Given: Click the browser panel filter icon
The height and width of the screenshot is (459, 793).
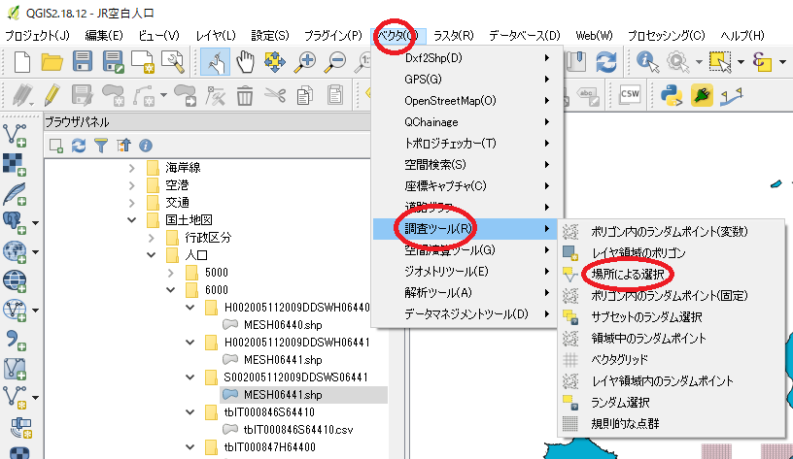Looking at the screenshot, I should click(x=101, y=146).
